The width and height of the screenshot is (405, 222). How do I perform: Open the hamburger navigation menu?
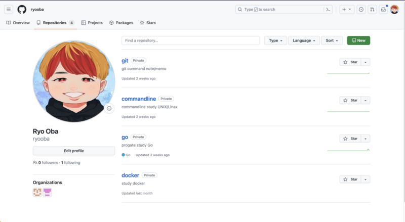click(9, 10)
